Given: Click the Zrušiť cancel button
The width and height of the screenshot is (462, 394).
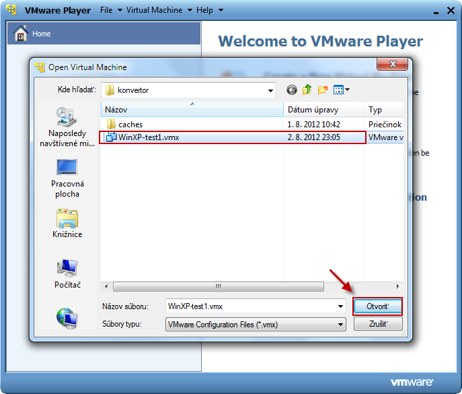Looking at the screenshot, I should pyautogui.click(x=378, y=324).
